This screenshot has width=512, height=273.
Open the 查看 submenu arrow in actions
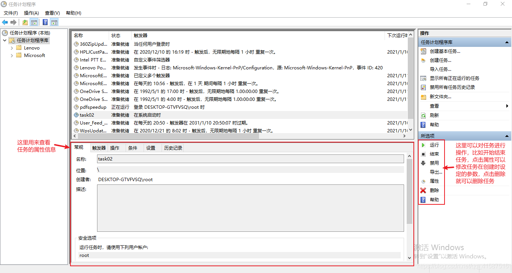point(507,106)
